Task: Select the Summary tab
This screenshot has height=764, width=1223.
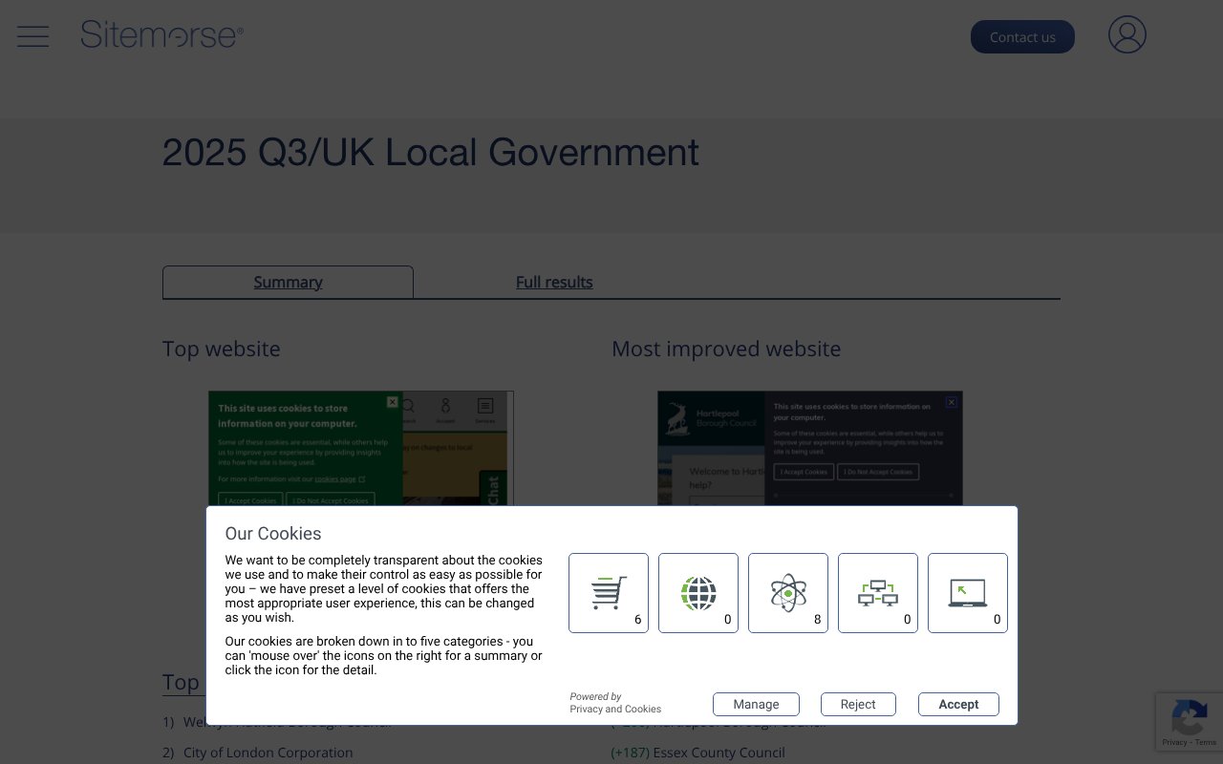Action: 288,282
